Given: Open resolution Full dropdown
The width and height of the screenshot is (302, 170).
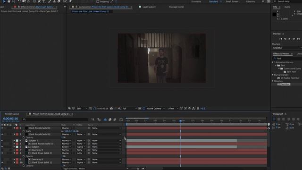Looking at the screenshot, I should click(129, 109).
